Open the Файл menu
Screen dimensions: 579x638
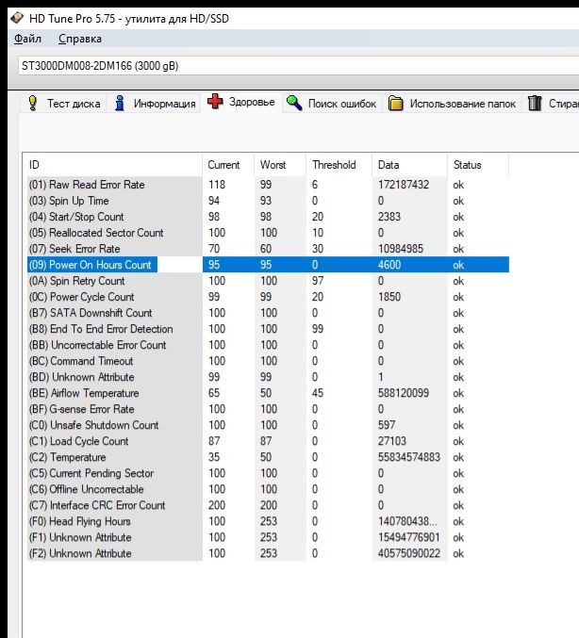27,39
